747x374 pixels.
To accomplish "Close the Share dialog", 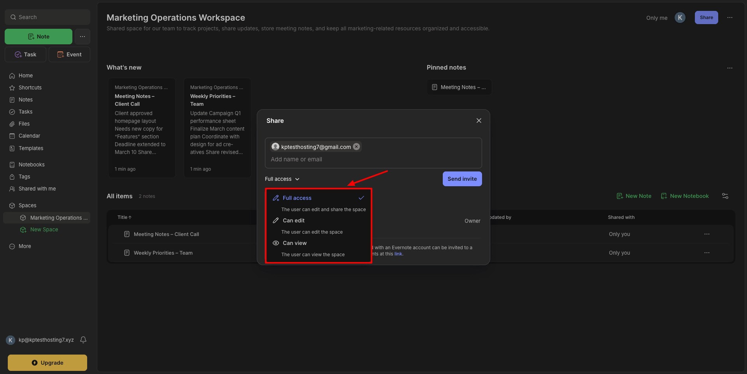I will (x=479, y=121).
